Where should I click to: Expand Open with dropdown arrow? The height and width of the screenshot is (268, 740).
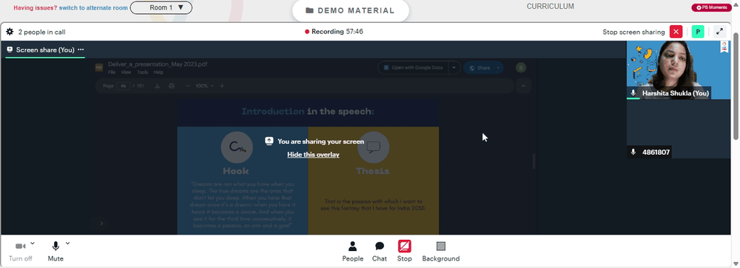click(454, 67)
